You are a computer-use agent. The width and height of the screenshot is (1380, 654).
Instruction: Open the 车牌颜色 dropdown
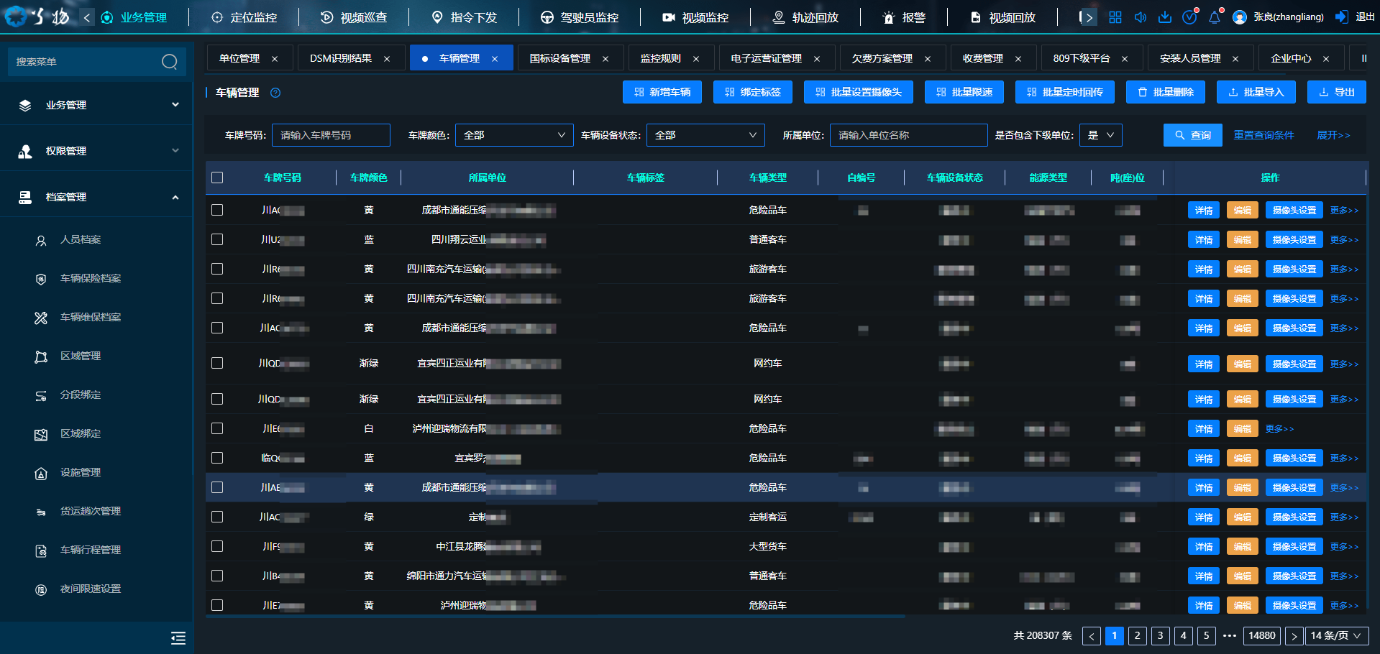click(513, 135)
